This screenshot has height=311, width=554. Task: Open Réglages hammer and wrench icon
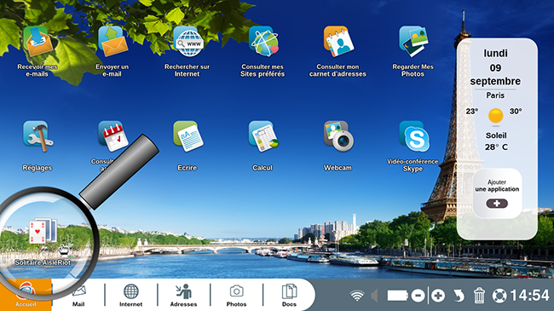click(x=38, y=136)
